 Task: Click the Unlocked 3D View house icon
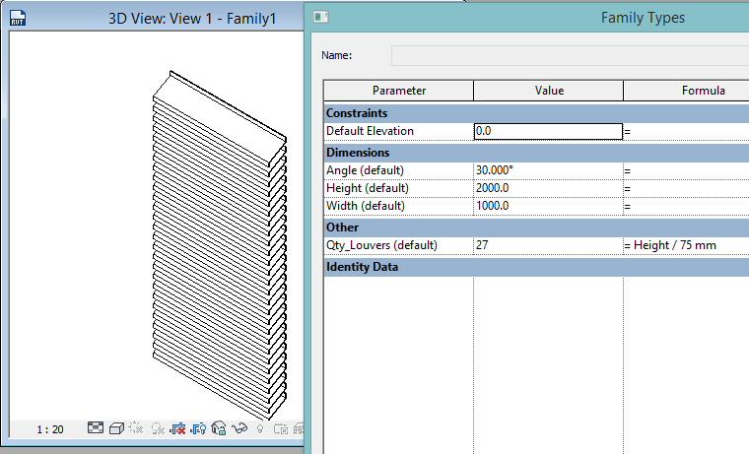pyautogui.click(x=219, y=427)
